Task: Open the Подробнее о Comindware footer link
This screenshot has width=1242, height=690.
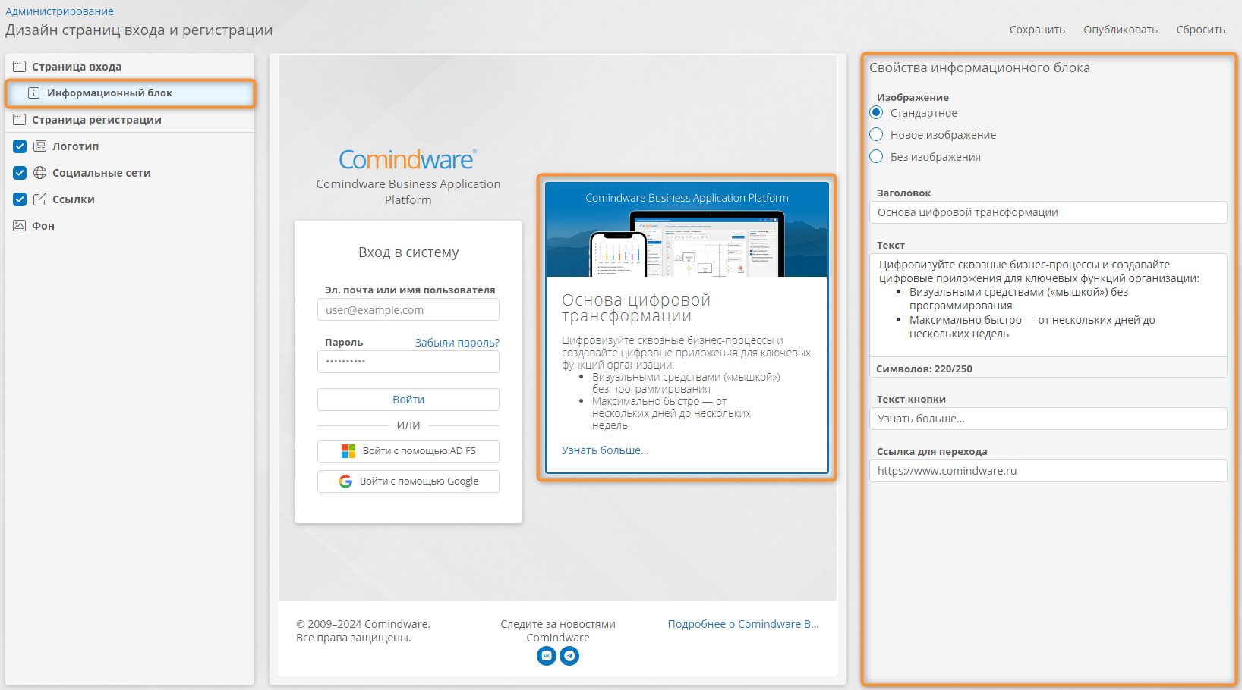Action: pyautogui.click(x=743, y=624)
